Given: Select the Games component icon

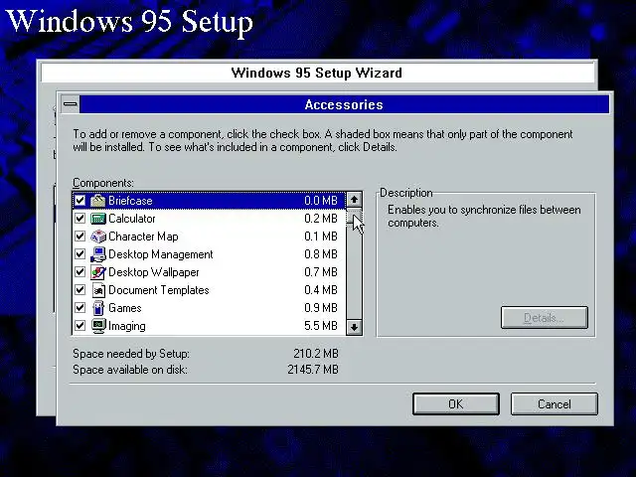Looking at the screenshot, I should coord(97,308).
